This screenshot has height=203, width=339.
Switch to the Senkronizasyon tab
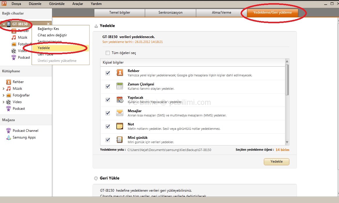coord(170,12)
